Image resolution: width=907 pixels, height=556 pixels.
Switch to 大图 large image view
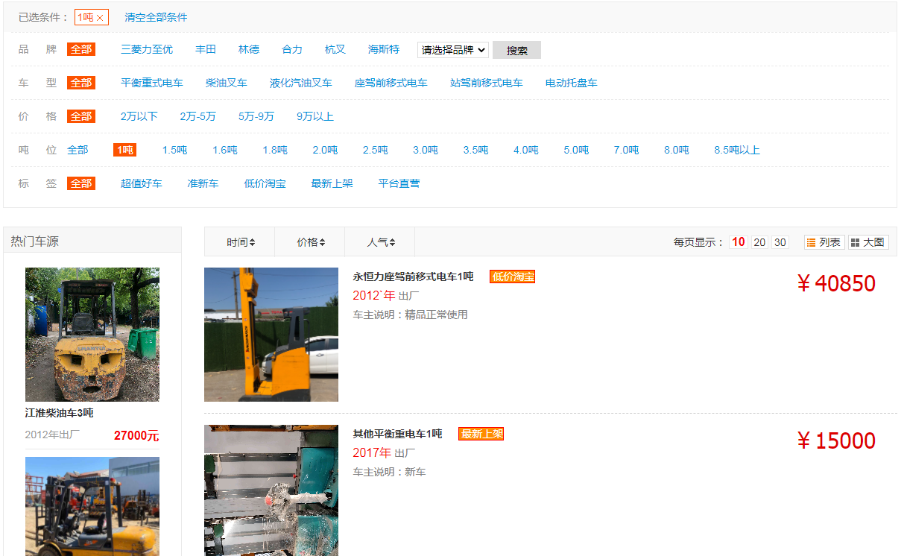(x=868, y=242)
